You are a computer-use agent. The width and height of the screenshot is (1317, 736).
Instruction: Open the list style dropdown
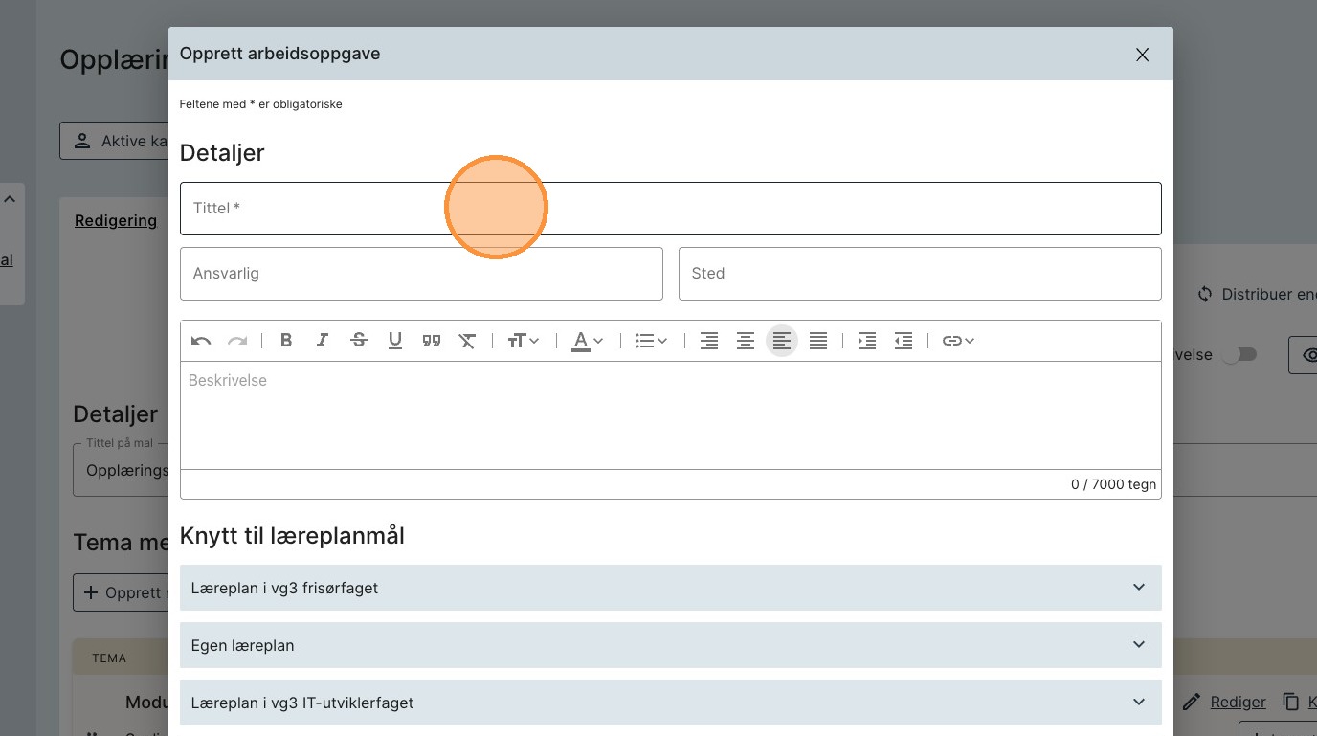(x=652, y=341)
